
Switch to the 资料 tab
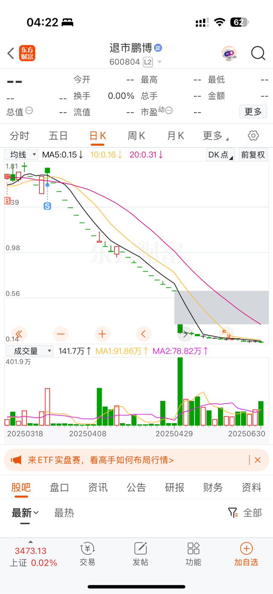[x=251, y=487]
